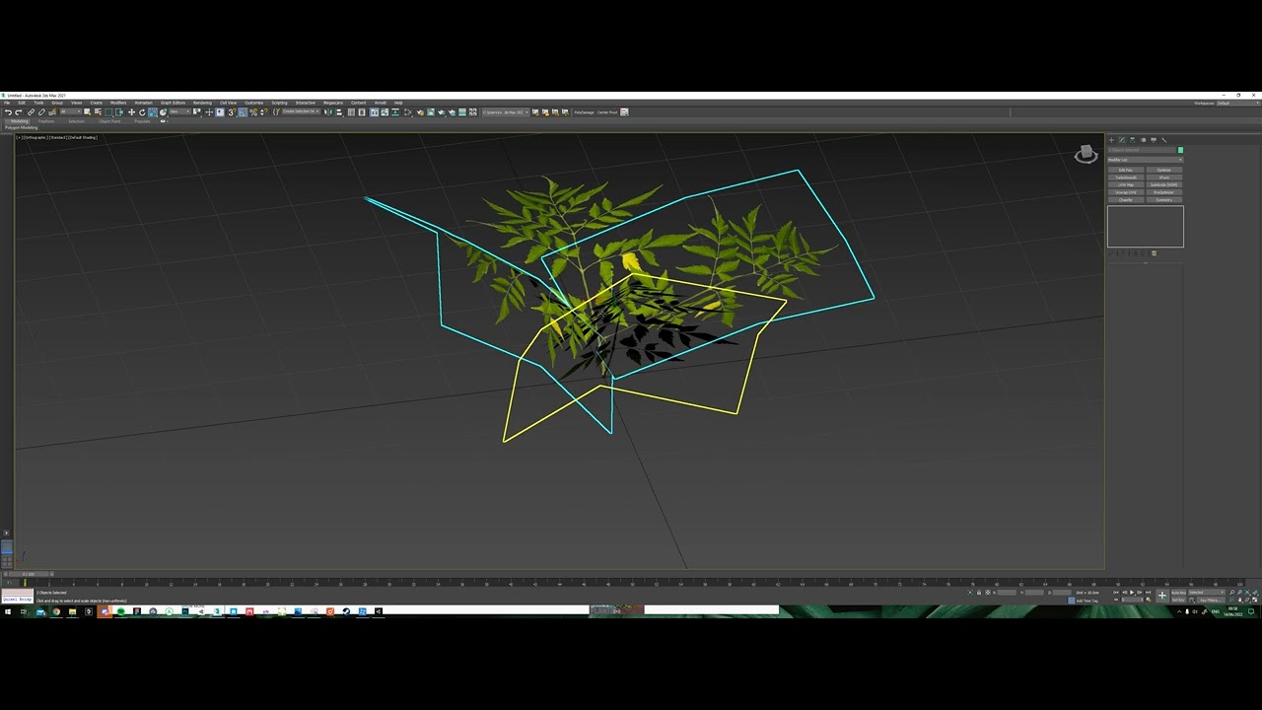Select the Zoom viewport tool
Image resolution: width=1262 pixels, height=710 pixels.
click(1231, 593)
